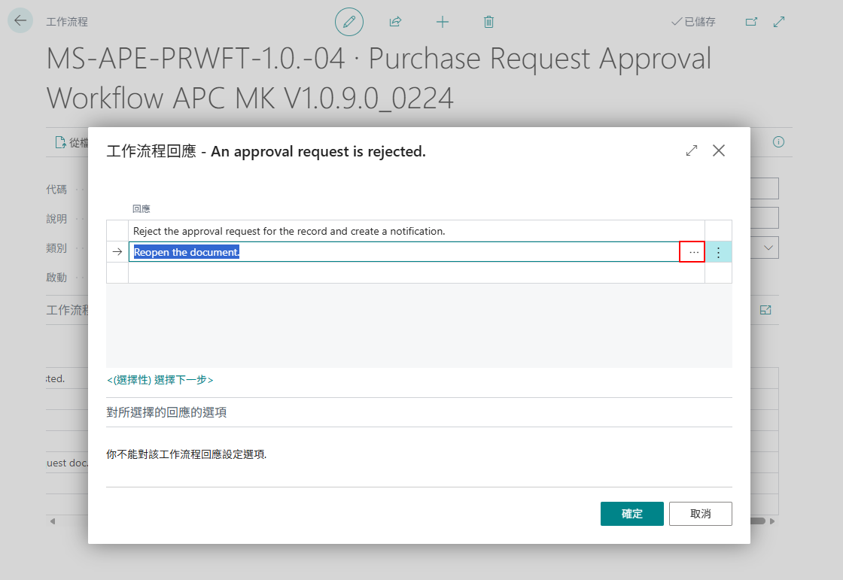Cancel with the 取消 button

[x=700, y=513]
